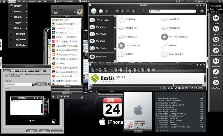
Task: Go up one level in explorer
Action: (x=107, y=11)
